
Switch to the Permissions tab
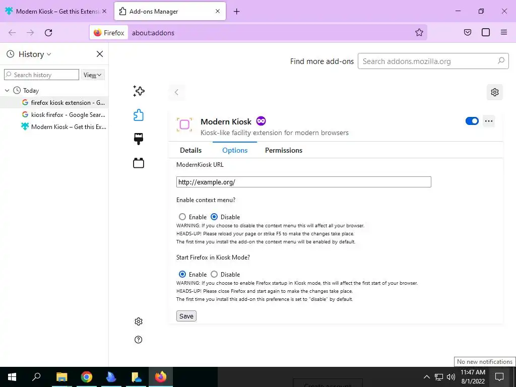click(x=284, y=150)
